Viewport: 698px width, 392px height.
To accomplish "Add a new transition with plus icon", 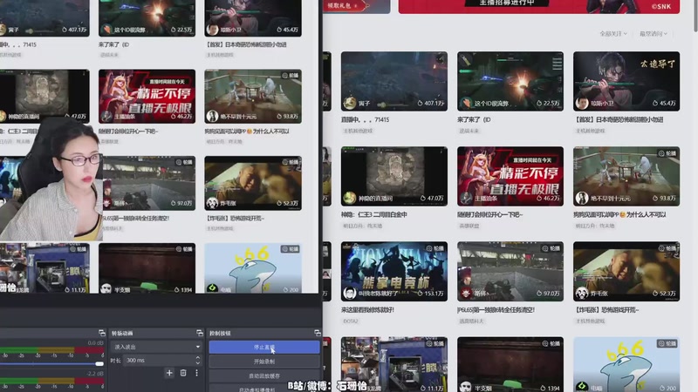I will pyautogui.click(x=169, y=373).
